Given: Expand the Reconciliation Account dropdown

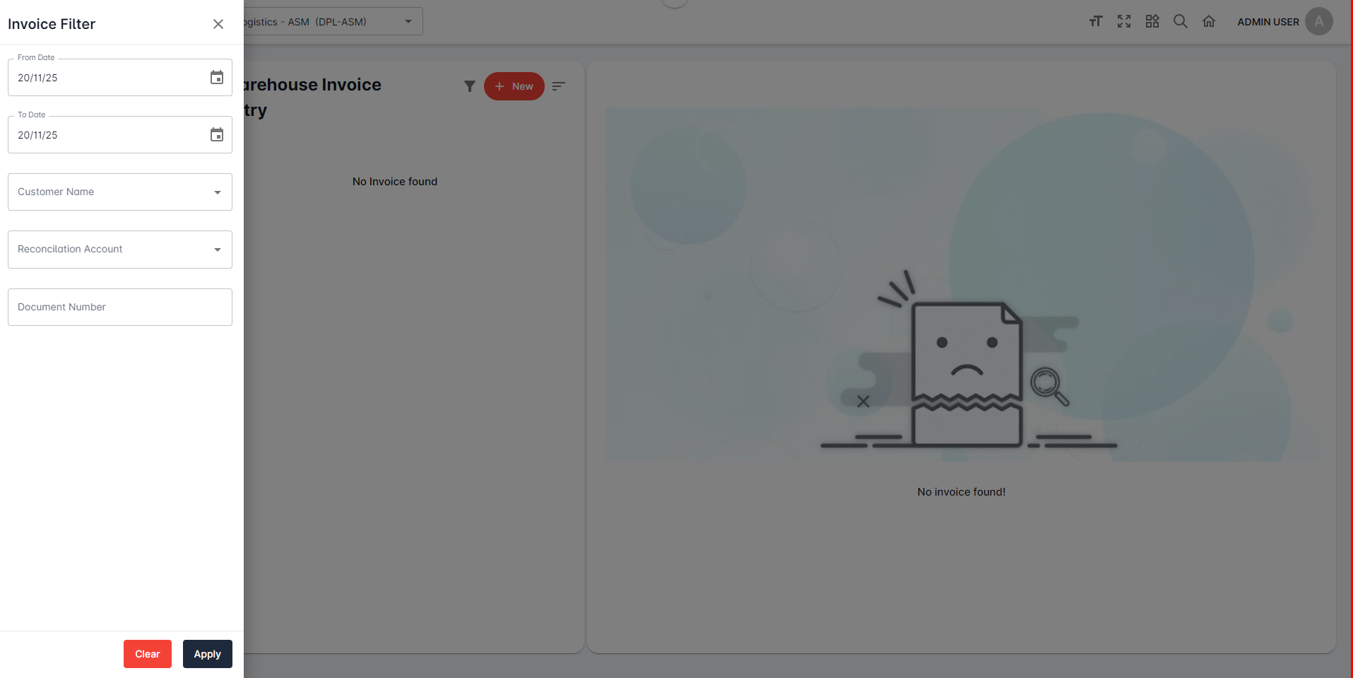Looking at the screenshot, I should pos(120,250).
